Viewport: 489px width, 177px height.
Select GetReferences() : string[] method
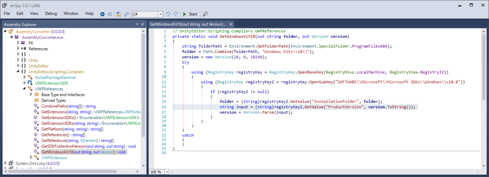coord(63,135)
